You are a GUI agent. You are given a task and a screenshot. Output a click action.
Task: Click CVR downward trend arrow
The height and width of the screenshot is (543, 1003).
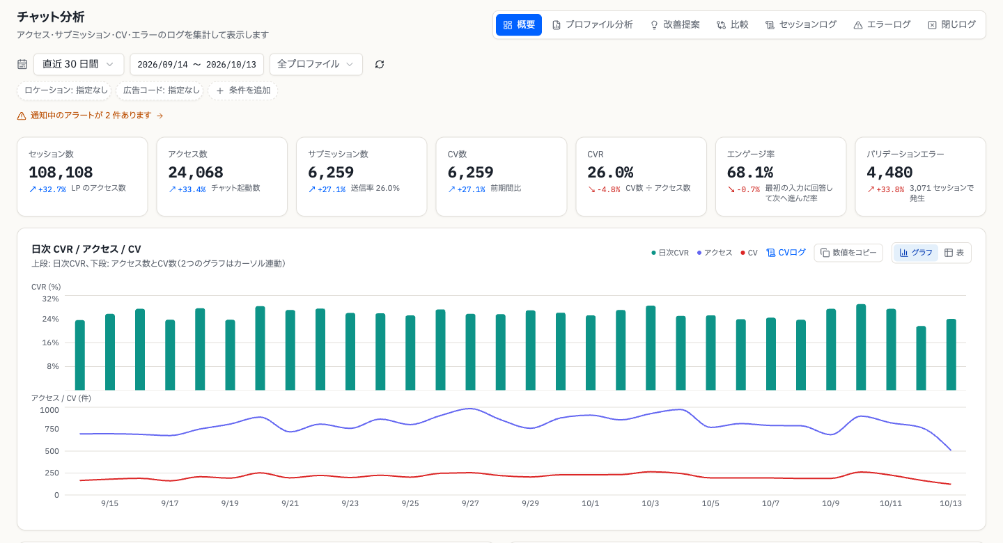point(591,189)
